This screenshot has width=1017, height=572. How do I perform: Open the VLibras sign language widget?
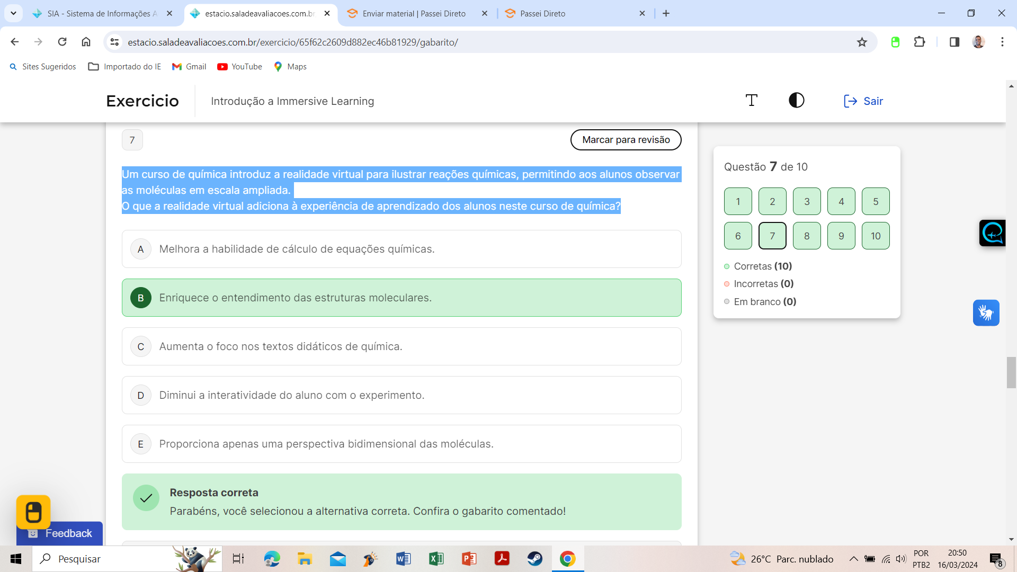pos(986,313)
